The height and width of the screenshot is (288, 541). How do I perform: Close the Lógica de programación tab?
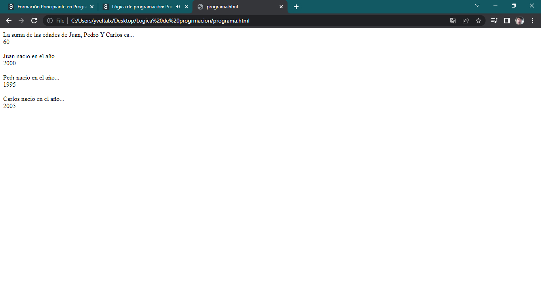tap(187, 7)
